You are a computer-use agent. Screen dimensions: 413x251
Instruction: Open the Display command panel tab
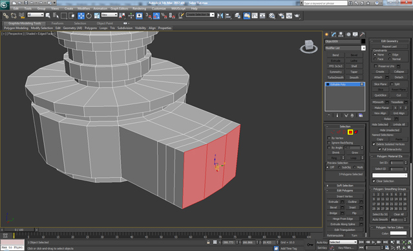(355, 34)
